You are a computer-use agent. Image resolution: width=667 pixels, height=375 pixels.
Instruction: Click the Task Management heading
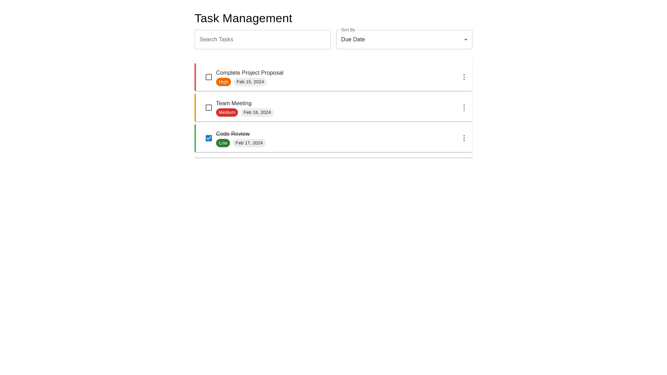[243, 18]
